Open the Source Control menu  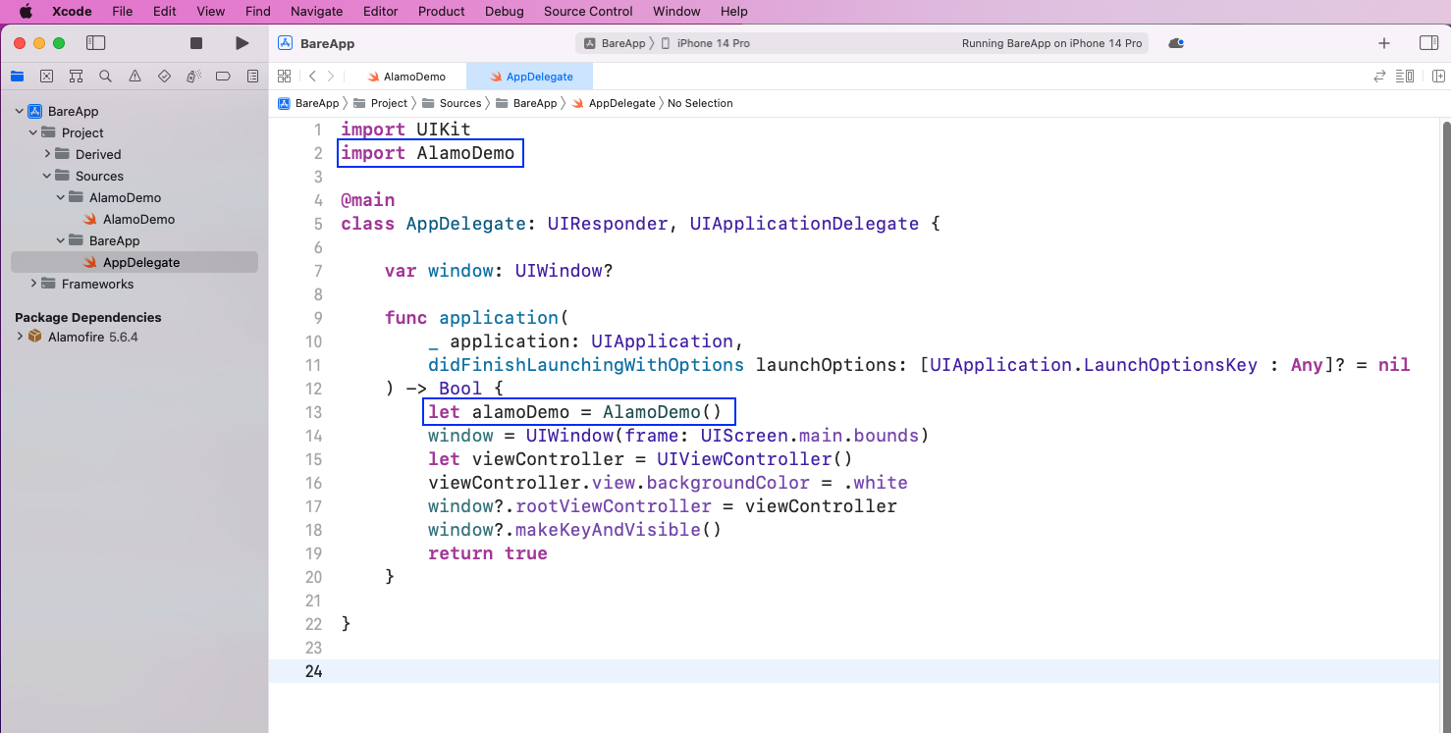(588, 12)
